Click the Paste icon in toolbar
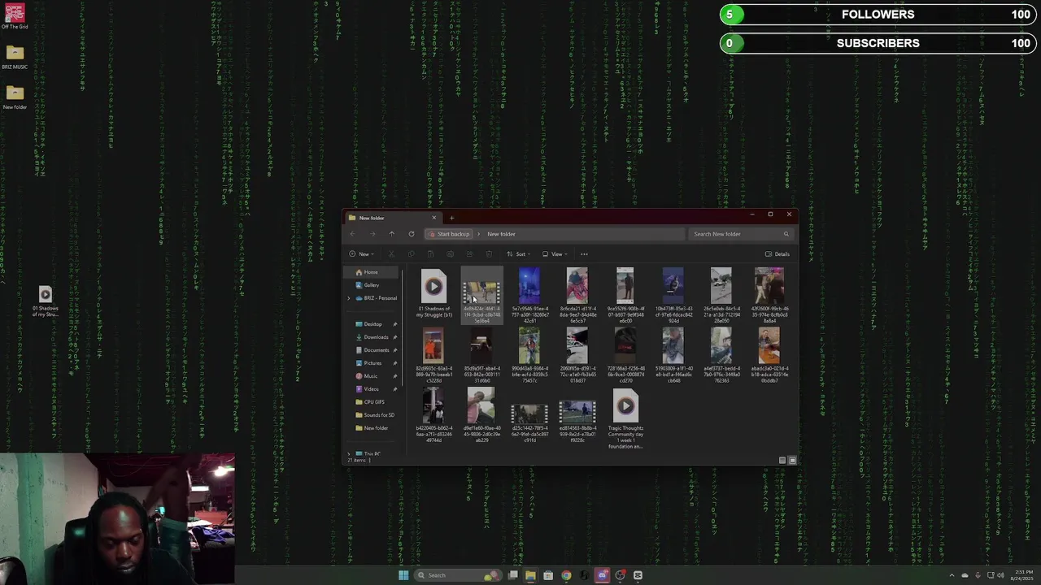Viewport: 1041px width, 585px height. (430, 254)
